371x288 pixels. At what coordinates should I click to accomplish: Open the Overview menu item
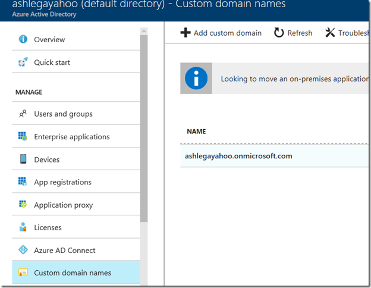[x=76, y=39]
